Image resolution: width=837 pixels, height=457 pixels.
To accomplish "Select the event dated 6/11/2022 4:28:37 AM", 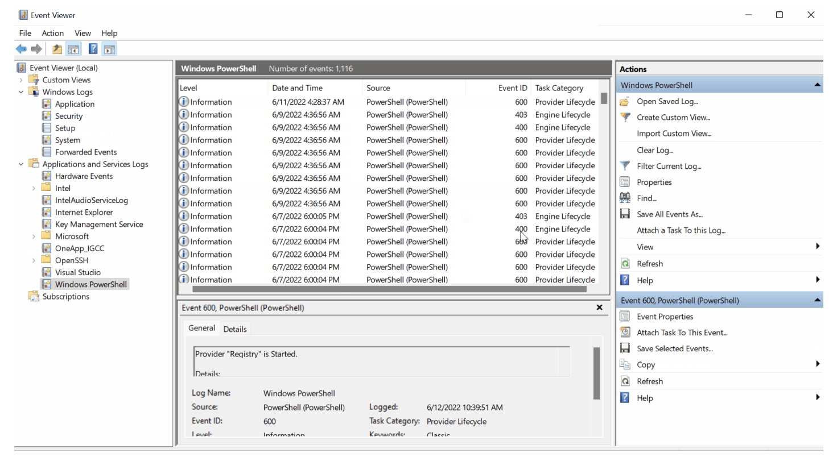I will click(388, 102).
